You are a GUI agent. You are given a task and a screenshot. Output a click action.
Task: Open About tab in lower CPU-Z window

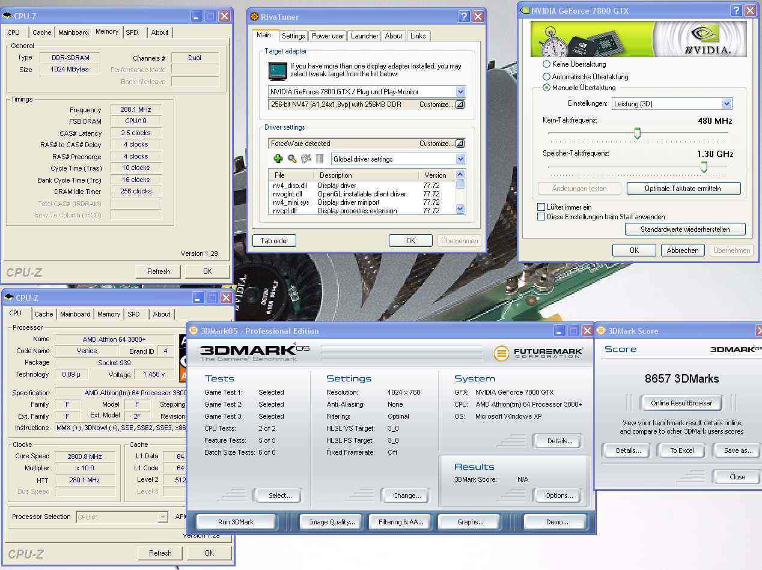[162, 314]
